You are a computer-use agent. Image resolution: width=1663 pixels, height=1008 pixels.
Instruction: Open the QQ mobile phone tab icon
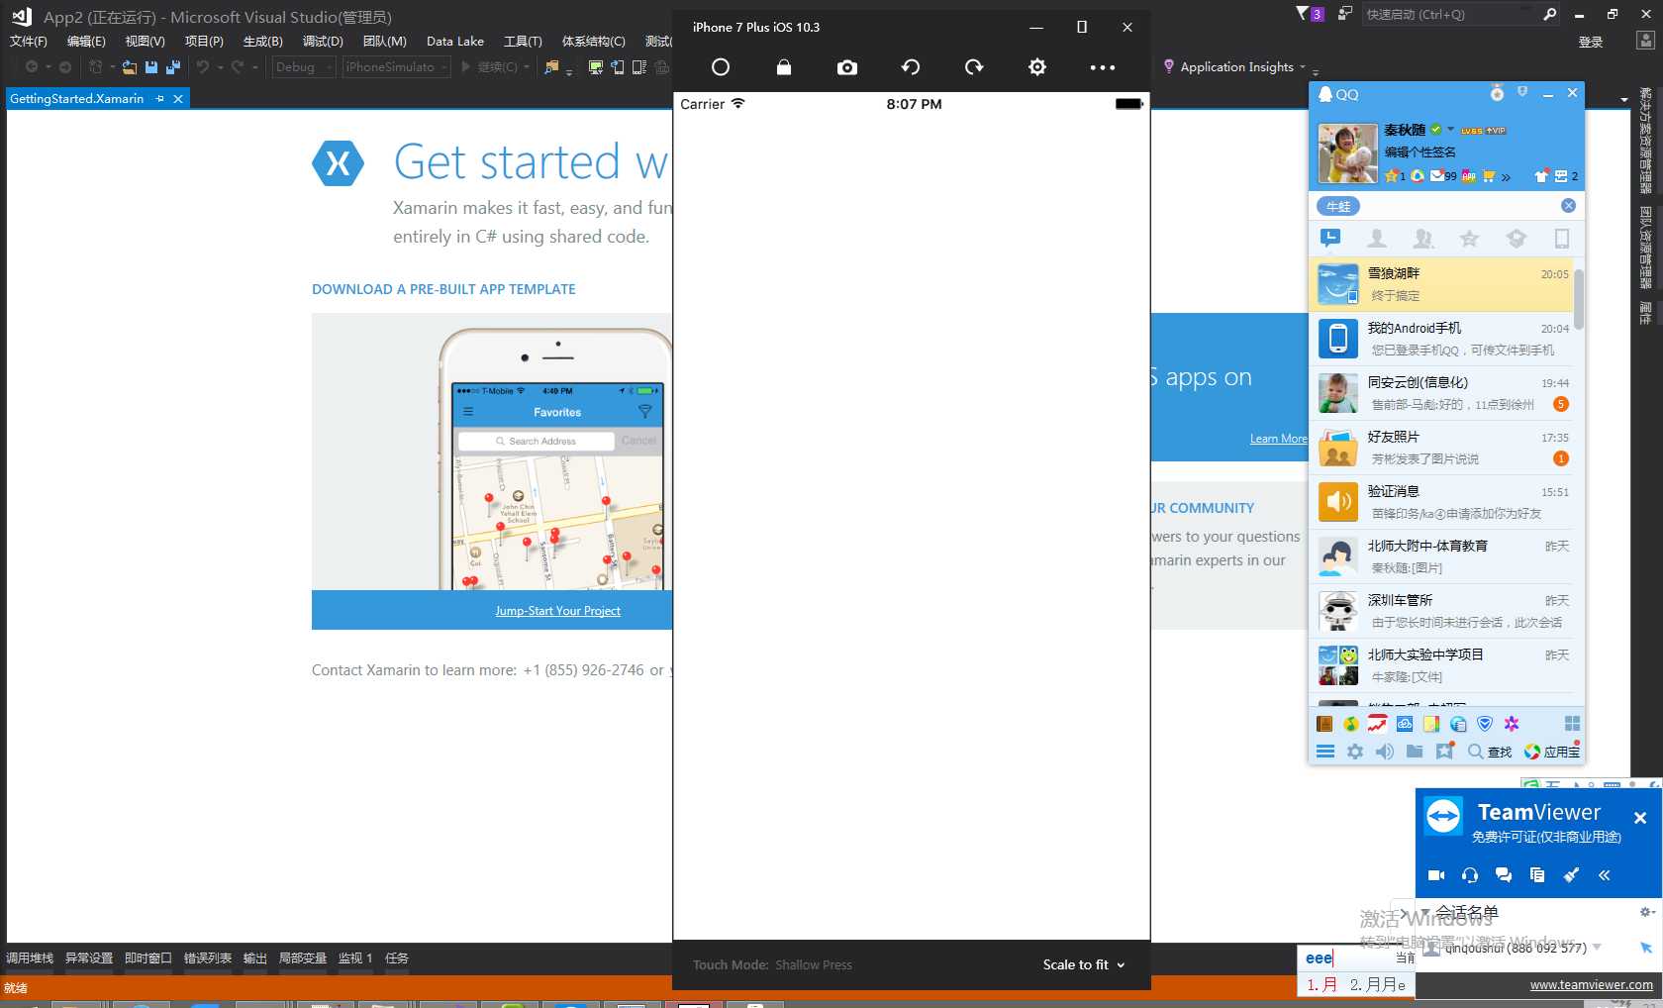tap(1561, 238)
